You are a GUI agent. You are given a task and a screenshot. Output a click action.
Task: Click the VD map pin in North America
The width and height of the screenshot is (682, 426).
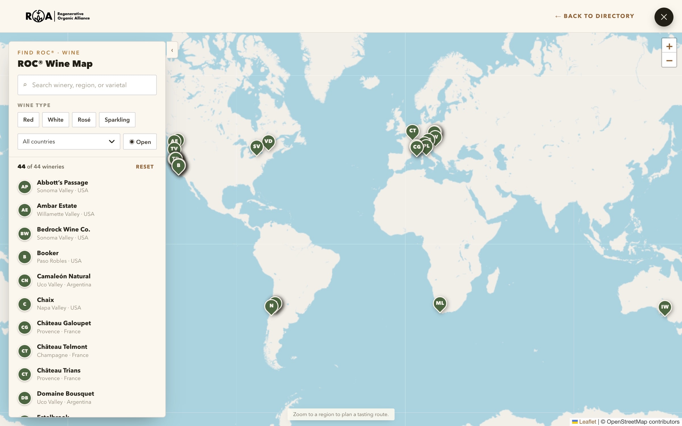(268, 142)
